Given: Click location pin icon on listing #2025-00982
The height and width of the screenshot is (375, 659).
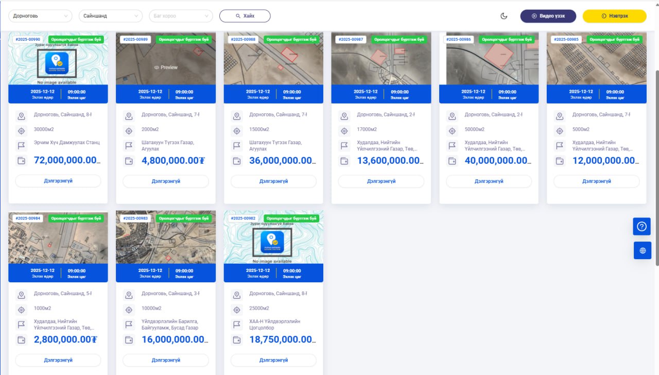Looking at the screenshot, I should [x=236, y=295].
